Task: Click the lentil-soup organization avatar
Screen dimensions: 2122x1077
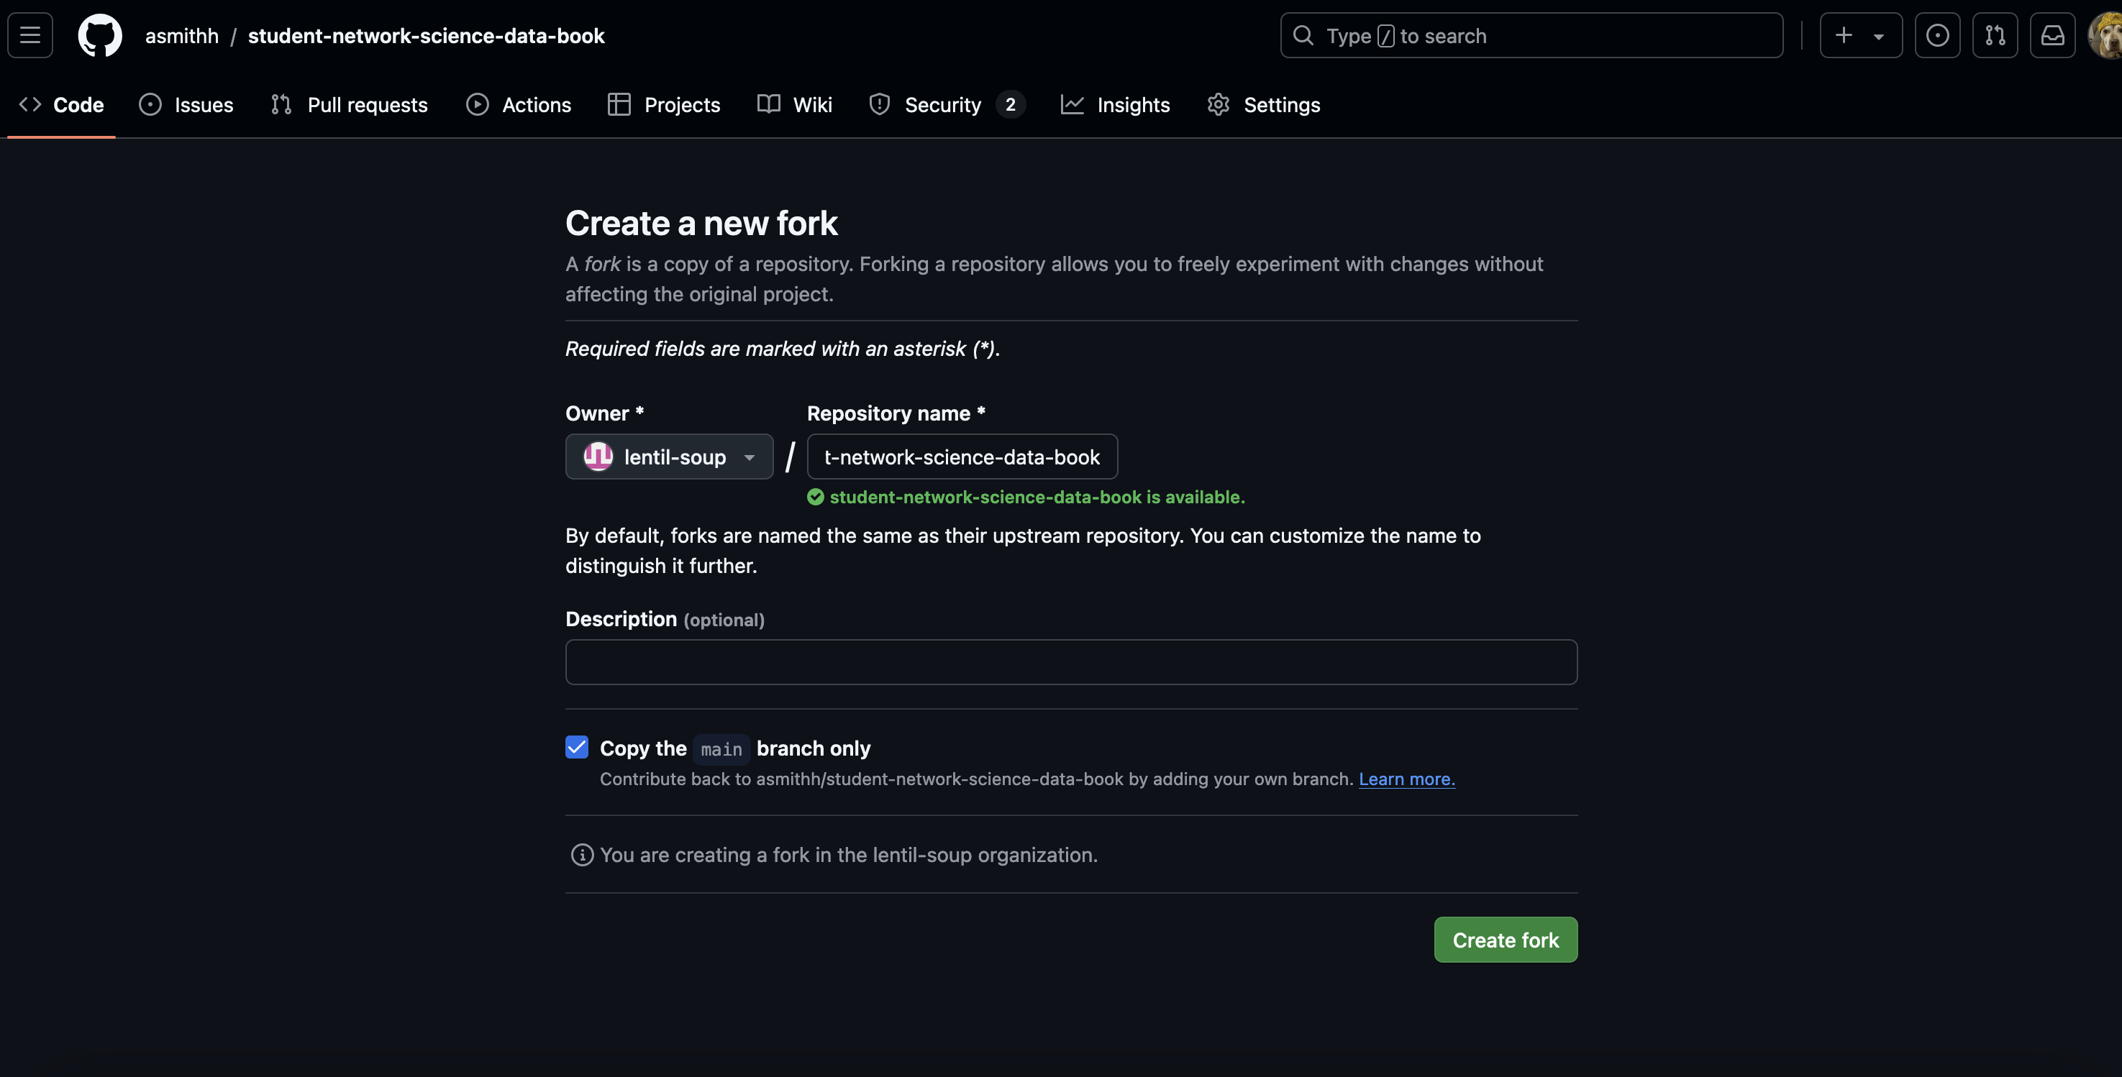Action: tap(598, 456)
